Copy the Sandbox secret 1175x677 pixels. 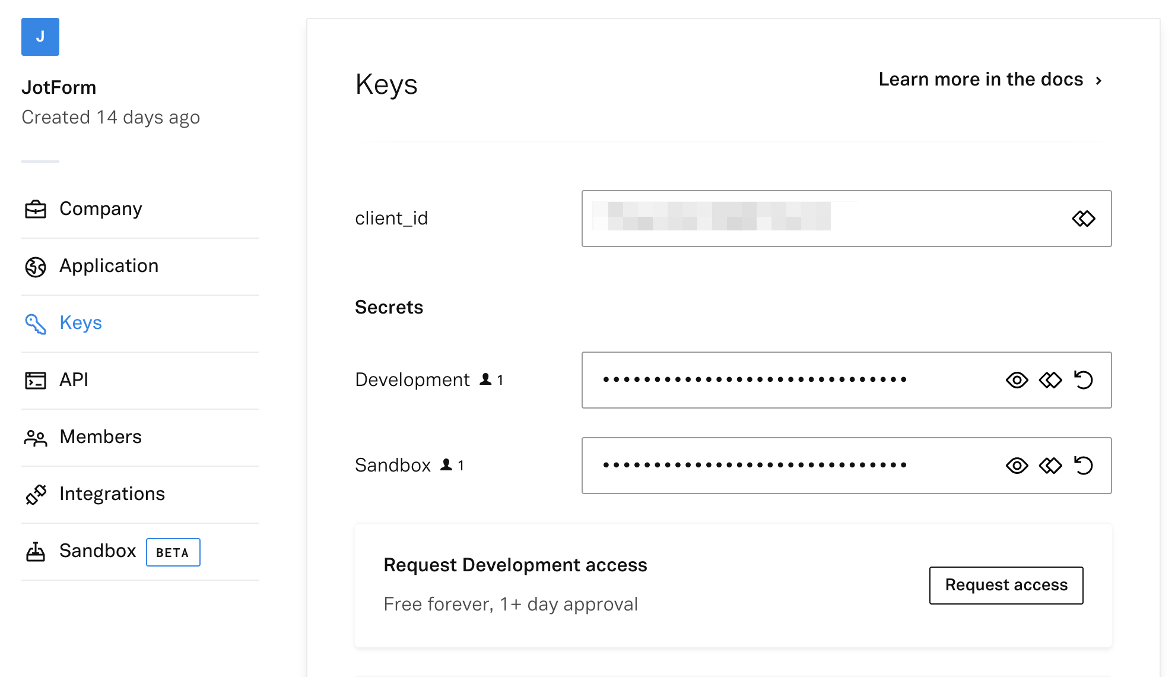(1050, 466)
